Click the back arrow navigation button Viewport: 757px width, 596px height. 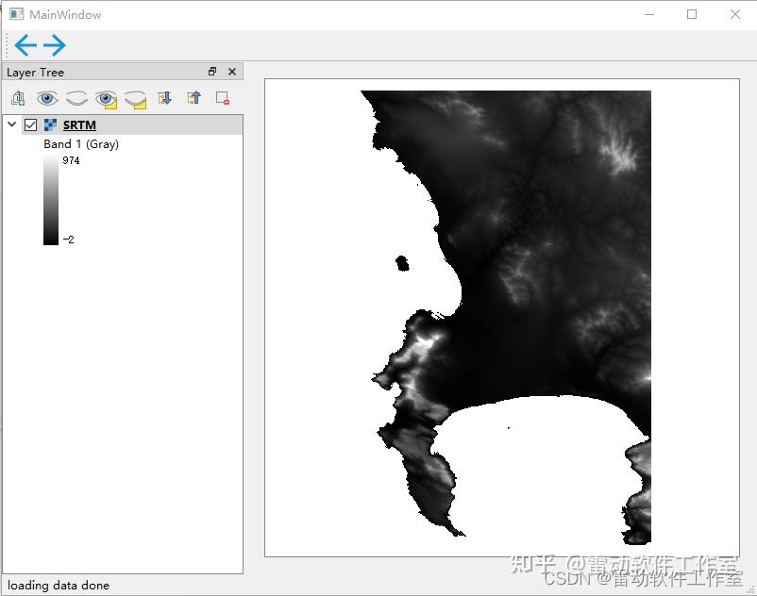25,45
